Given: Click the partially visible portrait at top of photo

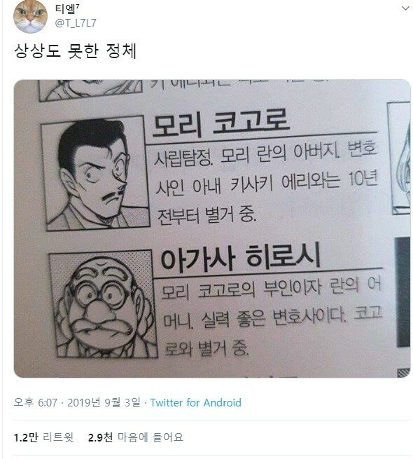Looking at the screenshot, I should pyautogui.click(x=91, y=90).
